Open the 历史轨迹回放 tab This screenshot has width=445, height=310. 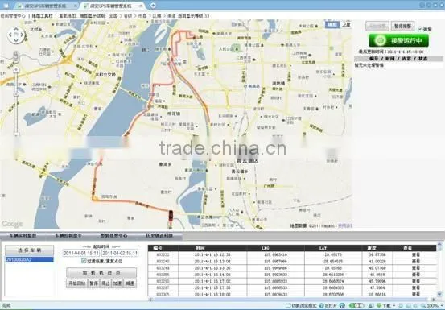(x=159, y=235)
